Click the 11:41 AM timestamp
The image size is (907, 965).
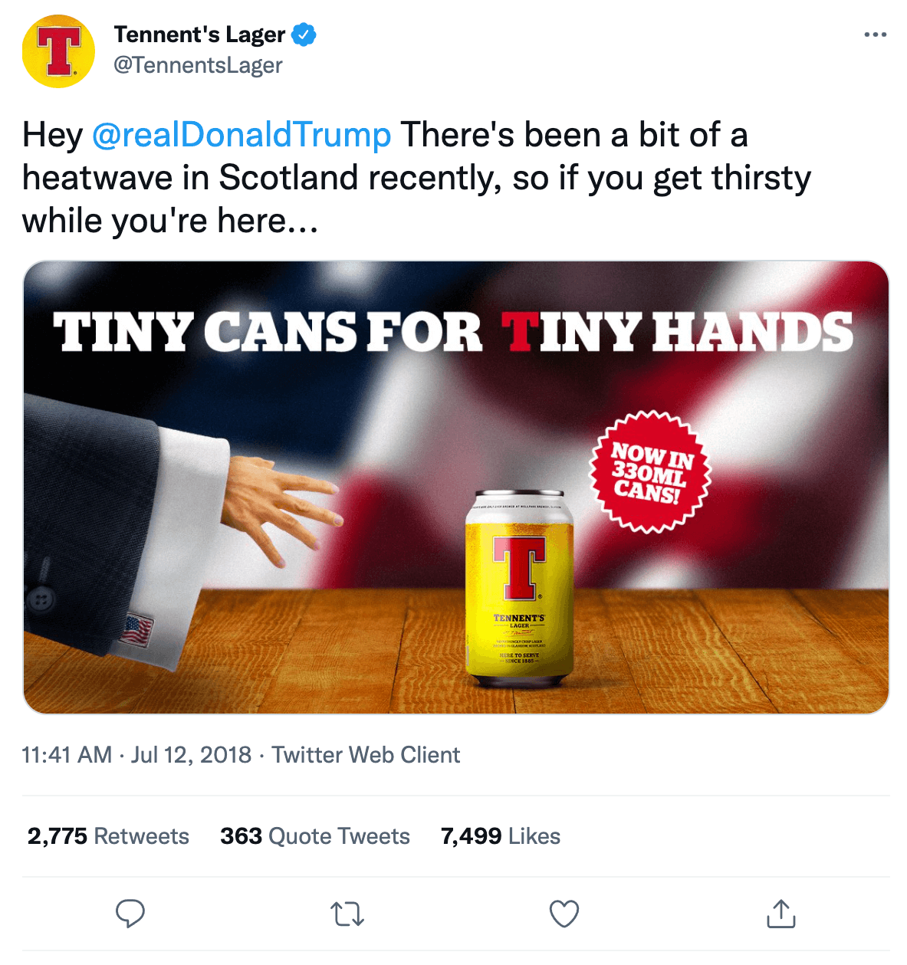[67, 755]
